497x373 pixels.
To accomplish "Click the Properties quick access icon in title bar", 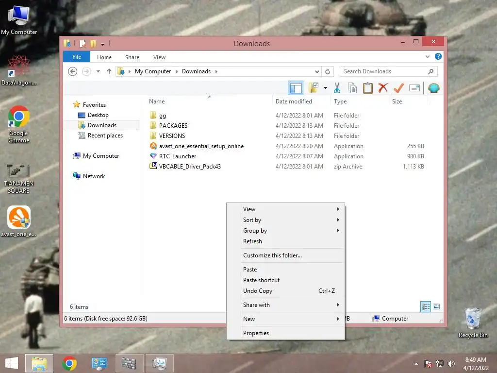I will (83, 43).
